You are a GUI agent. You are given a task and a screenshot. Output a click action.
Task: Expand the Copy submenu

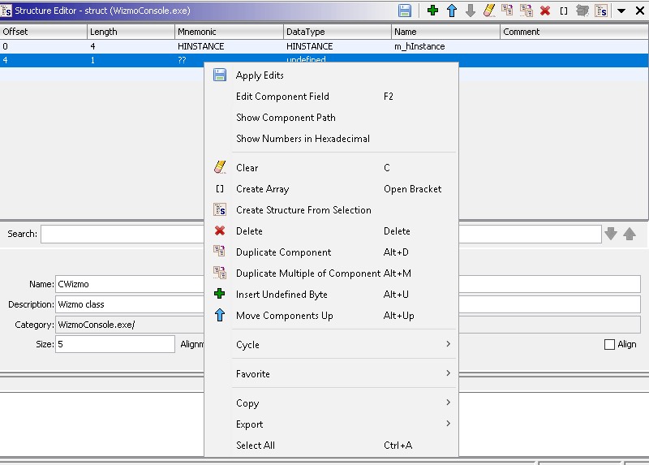[331, 403]
